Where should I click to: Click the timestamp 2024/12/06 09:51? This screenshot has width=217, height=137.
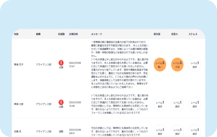pyautogui.click(x=75, y=132)
